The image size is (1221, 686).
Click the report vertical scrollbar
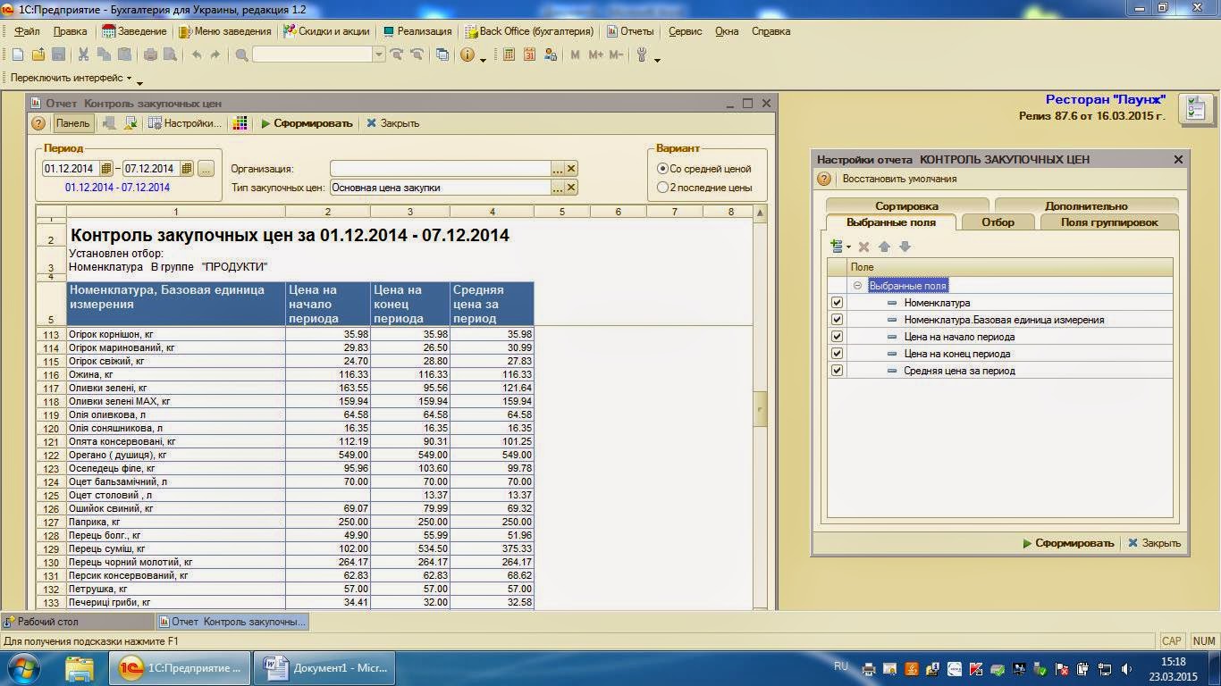[761, 409]
